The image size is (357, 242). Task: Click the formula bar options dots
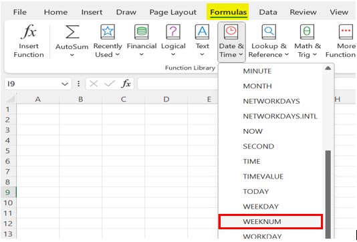coord(78,84)
